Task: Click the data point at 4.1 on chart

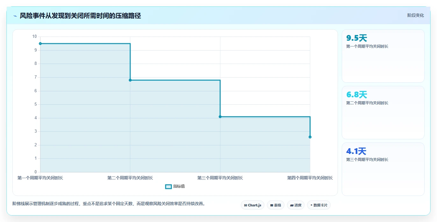Action: tap(220, 117)
